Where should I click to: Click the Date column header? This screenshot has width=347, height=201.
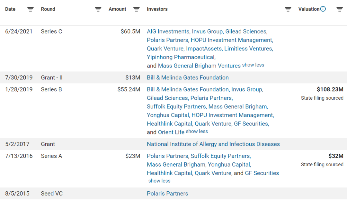(10, 9)
